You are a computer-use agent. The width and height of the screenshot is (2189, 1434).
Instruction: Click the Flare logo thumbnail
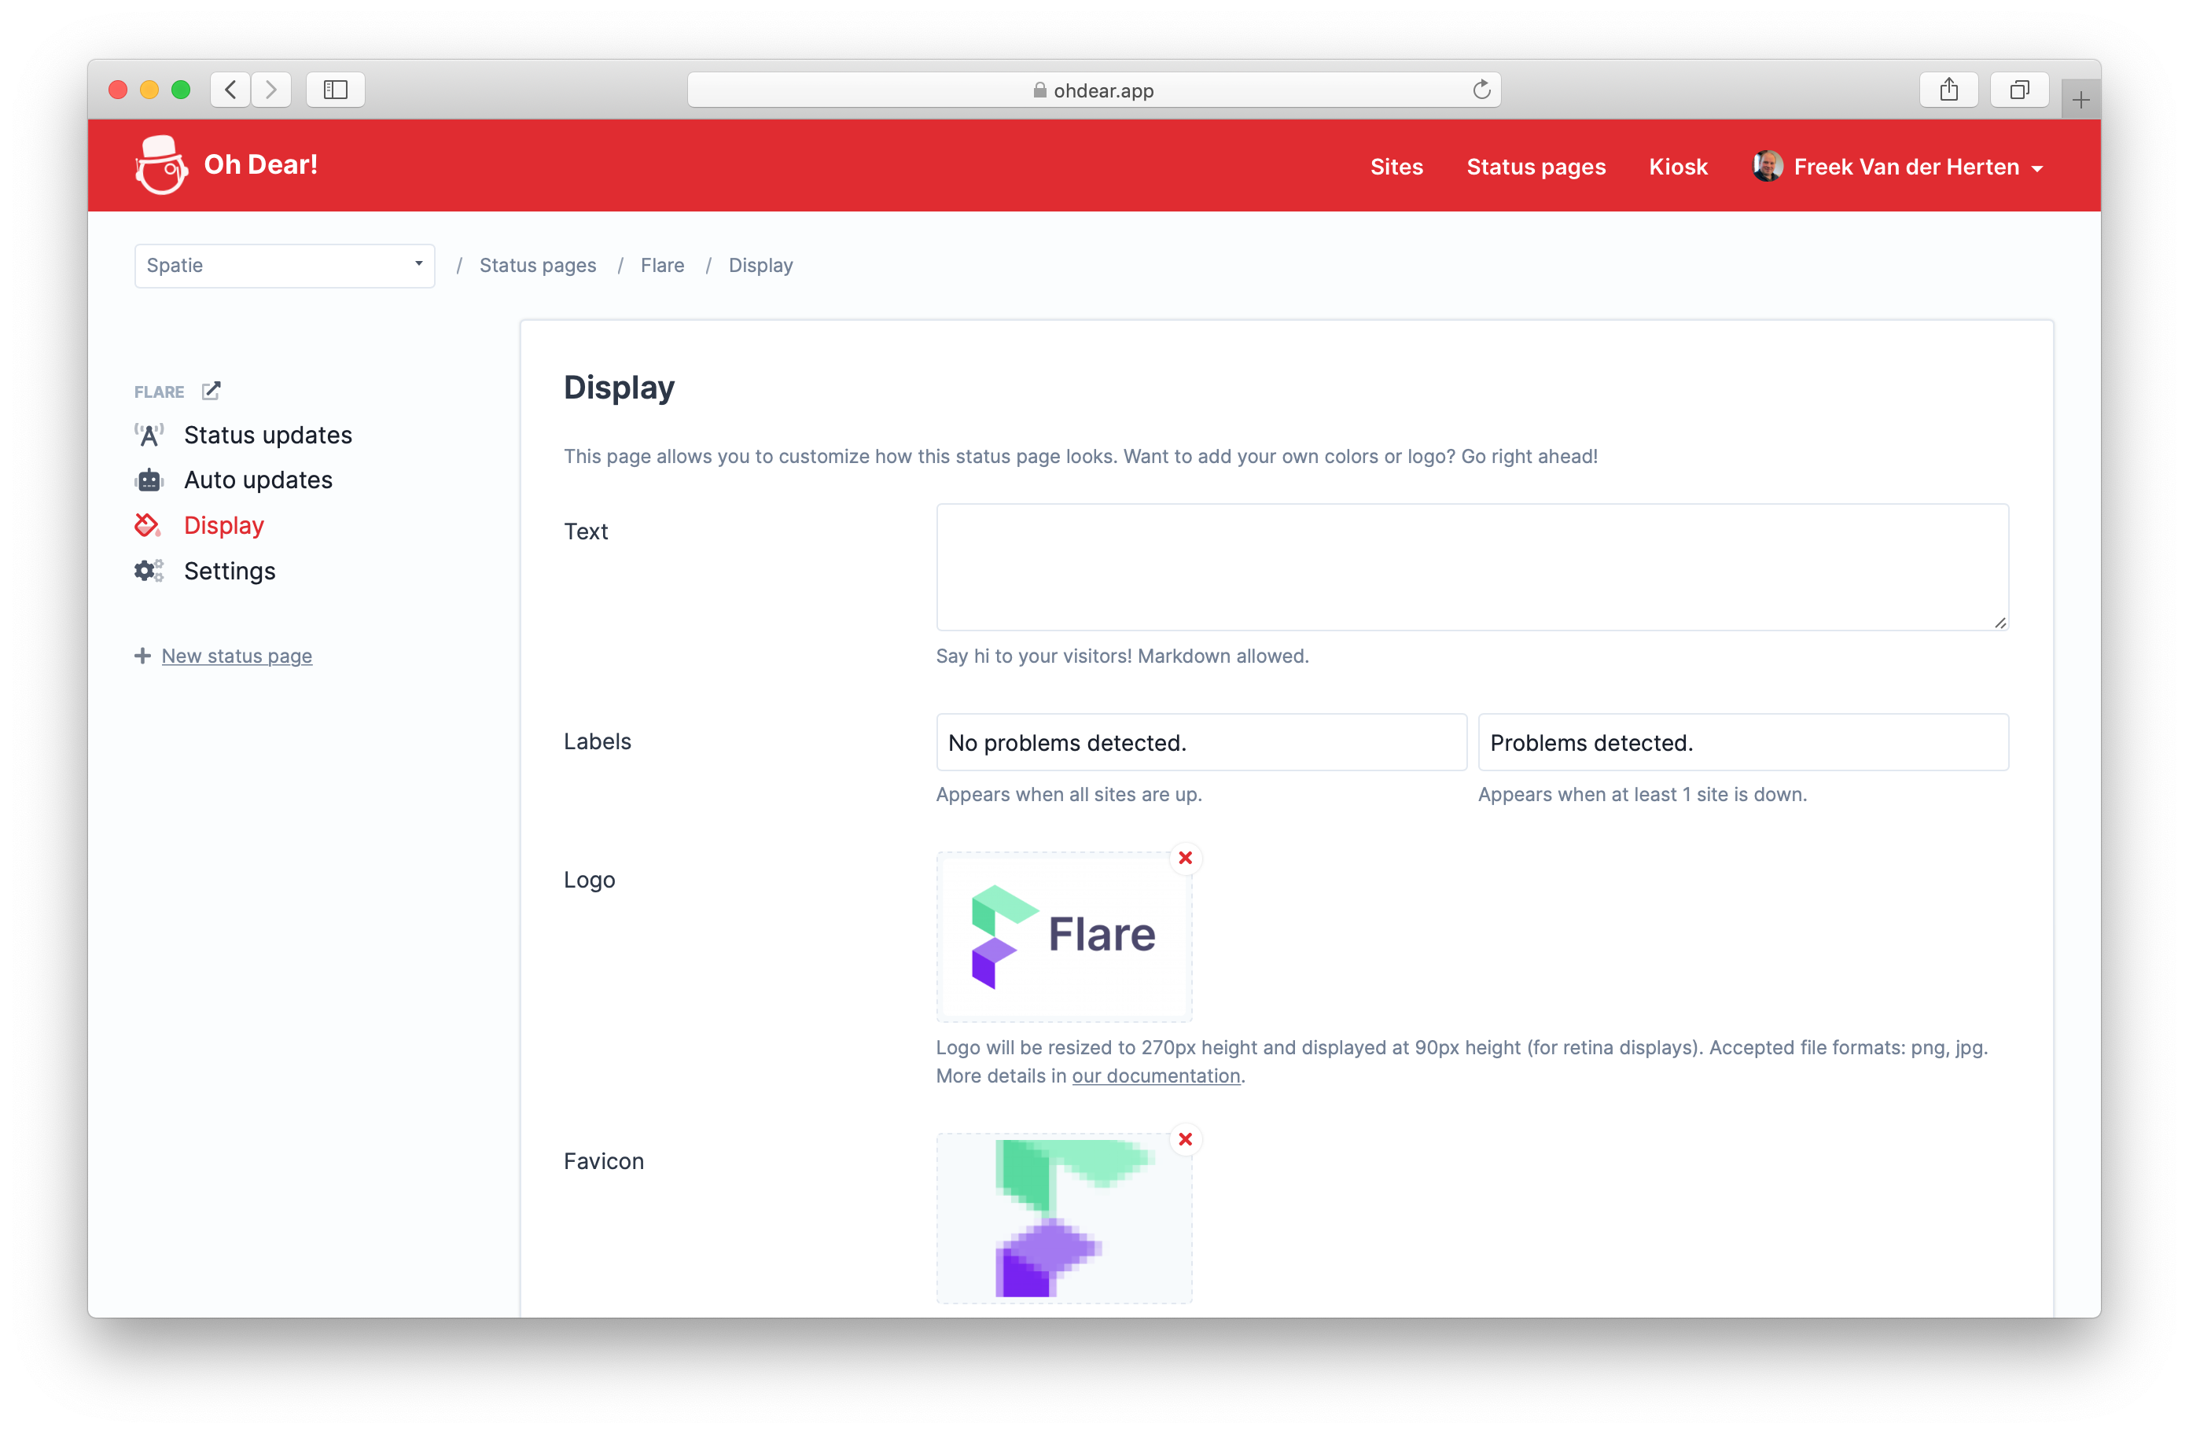1064,936
